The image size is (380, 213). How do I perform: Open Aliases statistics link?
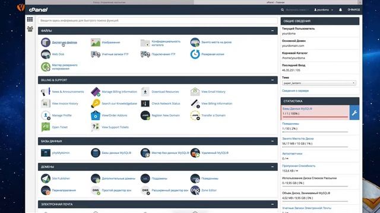coord(290,124)
